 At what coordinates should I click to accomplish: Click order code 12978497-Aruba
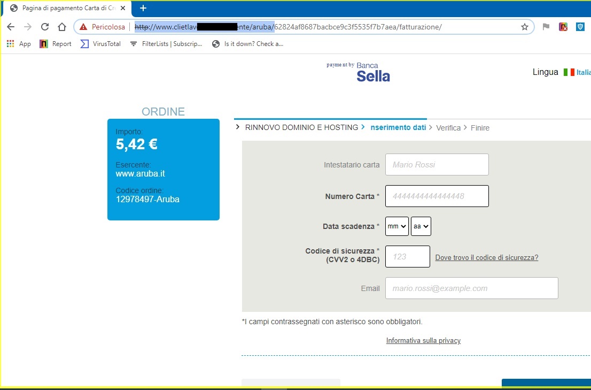tap(147, 199)
